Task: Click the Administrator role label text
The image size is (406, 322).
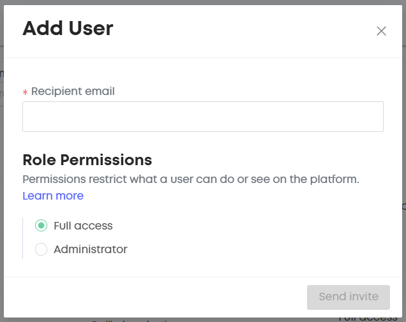Action: click(x=90, y=249)
